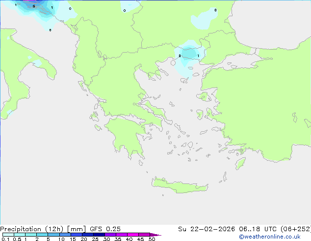The height and width of the screenshot is (241, 311).
Task: Click the legend value label '20'
Action: 84,239
